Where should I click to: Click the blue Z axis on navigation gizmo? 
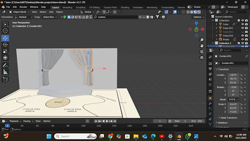[x=196, y=23]
